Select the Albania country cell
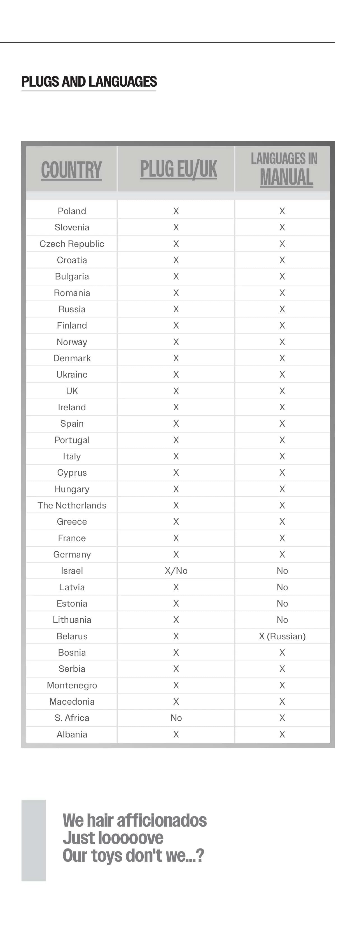The image size is (357, 925). point(72,734)
